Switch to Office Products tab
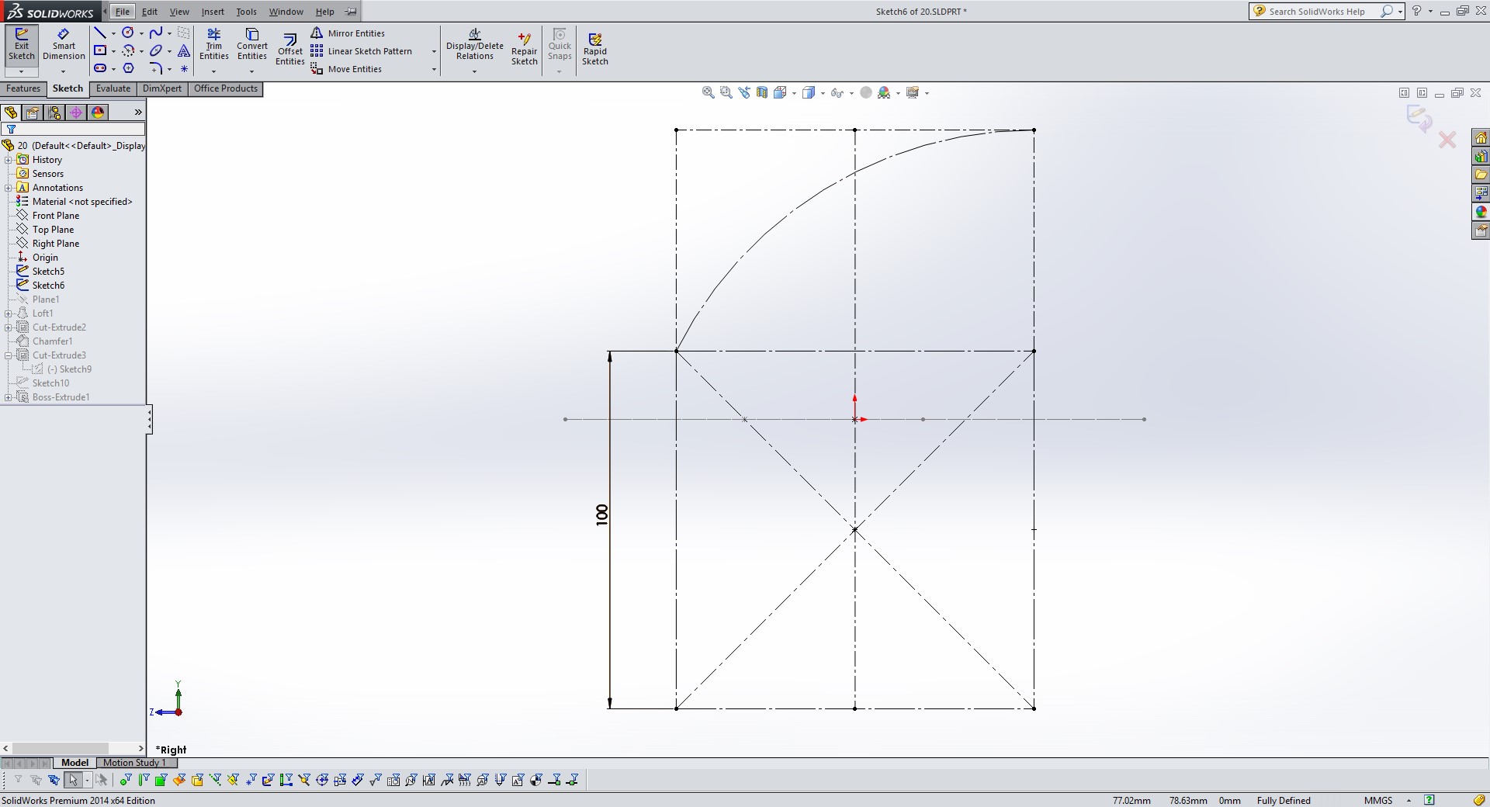The width and height of the screenshot is (1490, 807). tap(226, 88)
